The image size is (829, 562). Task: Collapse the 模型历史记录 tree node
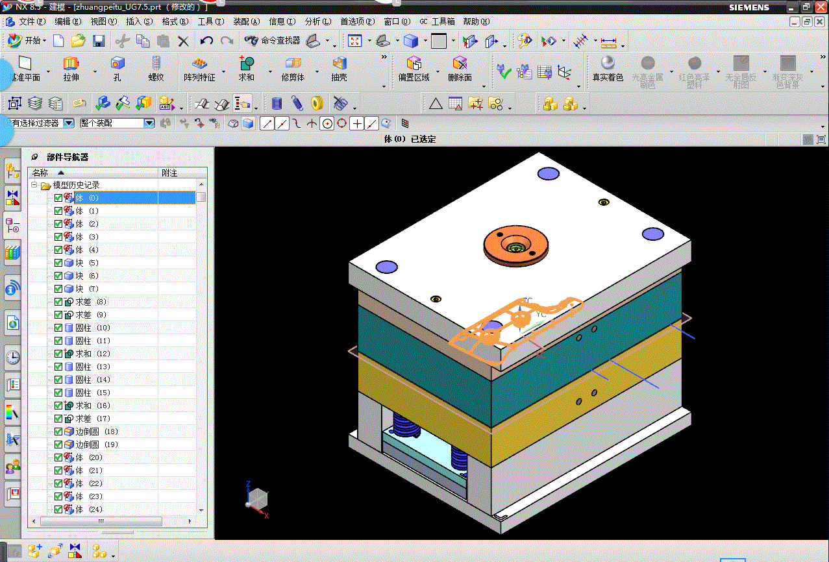(x=34, y=185)
